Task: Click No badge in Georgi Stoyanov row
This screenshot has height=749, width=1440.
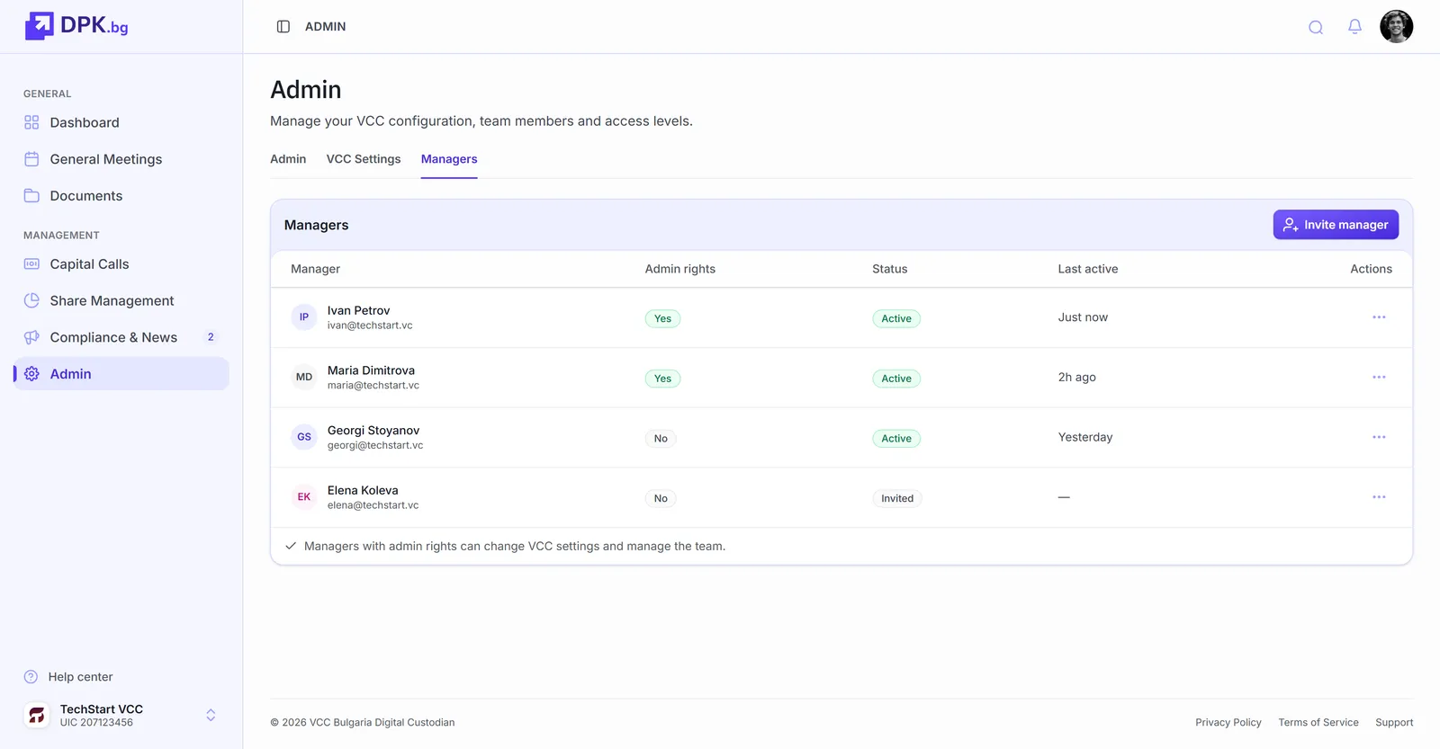Action: pos(661,439)
